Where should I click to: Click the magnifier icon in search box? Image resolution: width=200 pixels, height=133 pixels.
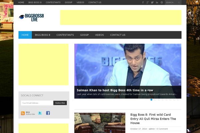179,3
